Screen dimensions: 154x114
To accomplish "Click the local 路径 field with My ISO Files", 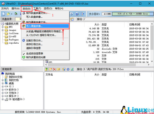I will click(x=118, y=69).
